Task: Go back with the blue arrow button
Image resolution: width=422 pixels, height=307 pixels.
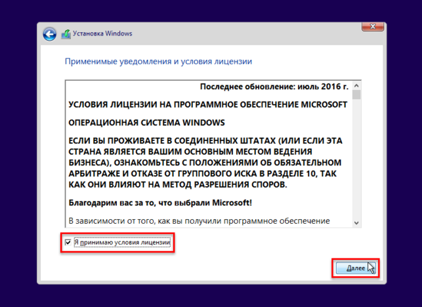Action: [x=49, y=34]
